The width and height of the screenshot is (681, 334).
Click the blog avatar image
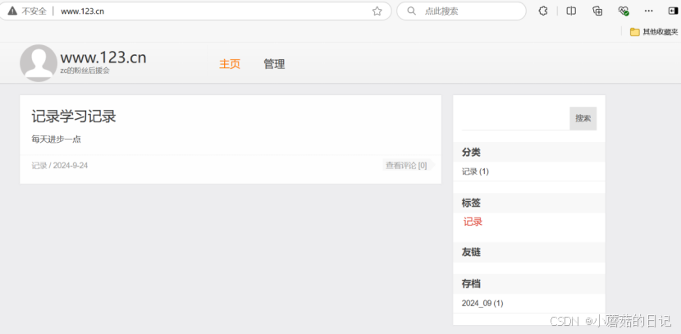pyautogui.click(x=39, y=63)
